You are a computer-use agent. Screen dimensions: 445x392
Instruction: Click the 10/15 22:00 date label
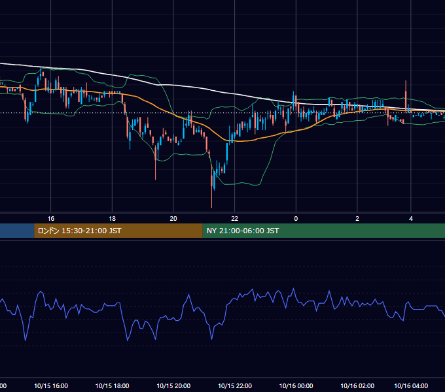(x=235, y=385)
